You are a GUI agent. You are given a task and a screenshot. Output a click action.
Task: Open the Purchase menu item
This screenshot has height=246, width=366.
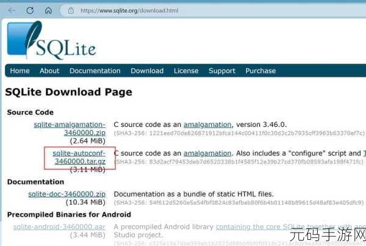(260, 71)
